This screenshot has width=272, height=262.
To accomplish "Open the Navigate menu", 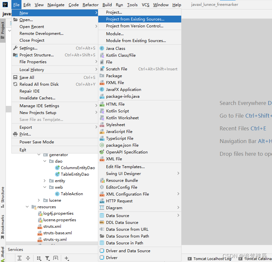I will tap(56, 5).
